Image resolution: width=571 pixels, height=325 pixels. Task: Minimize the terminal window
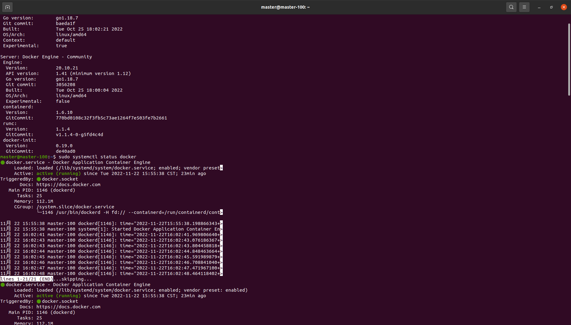coord(539,7)
